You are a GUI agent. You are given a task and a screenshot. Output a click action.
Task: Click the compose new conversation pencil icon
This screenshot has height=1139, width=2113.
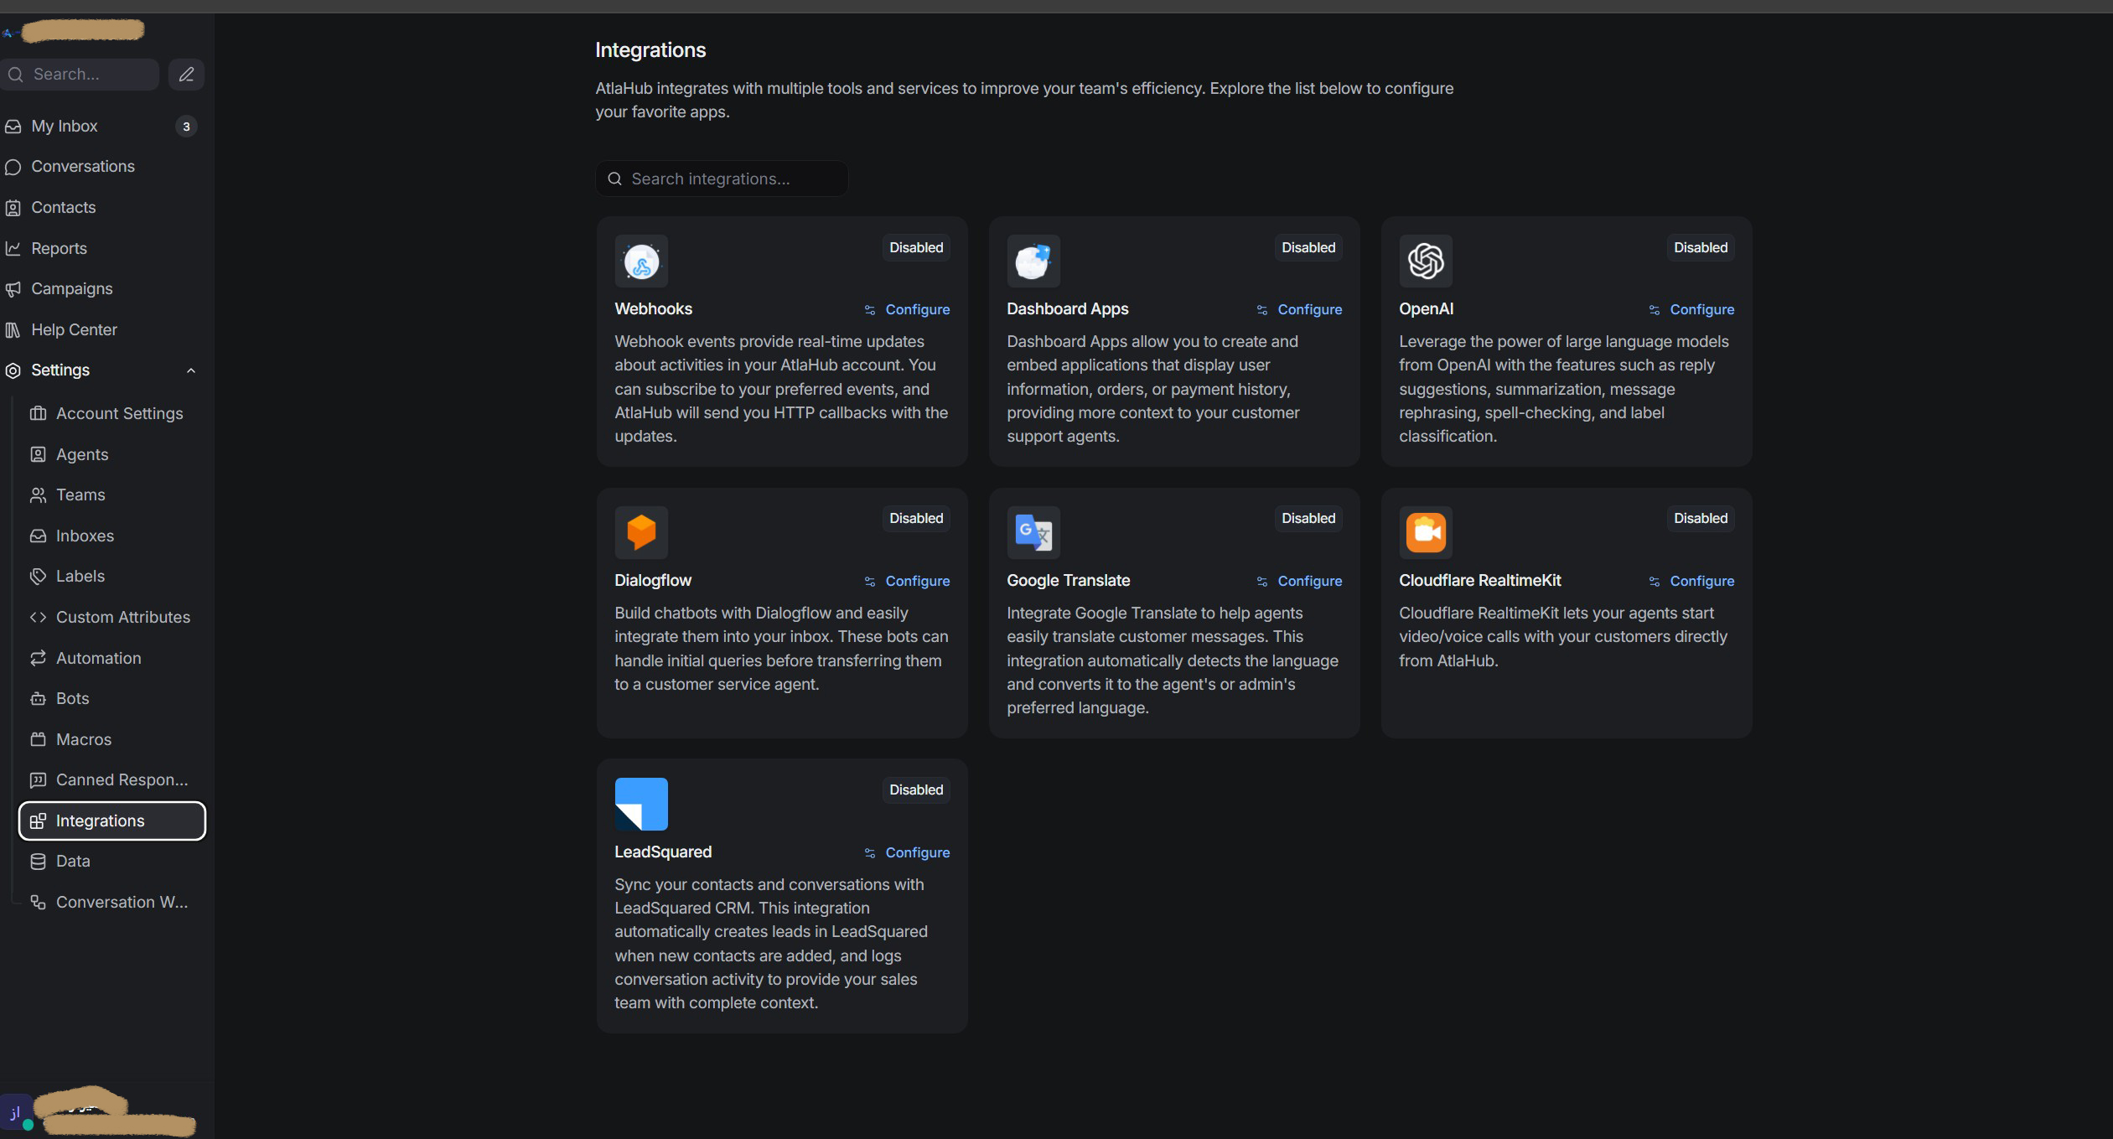click(186, 75)
